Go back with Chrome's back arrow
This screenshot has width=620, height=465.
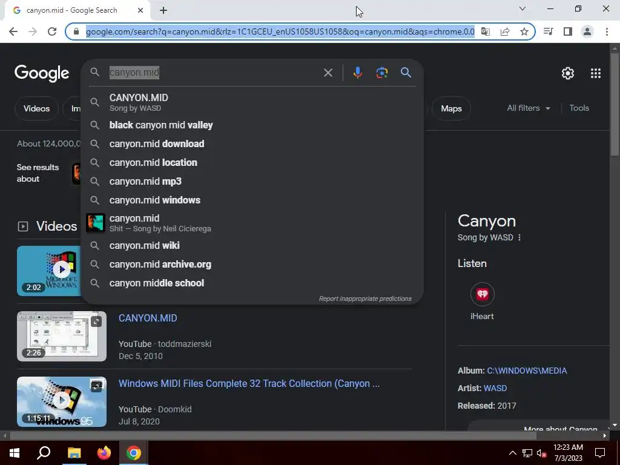click(x=13, y=31)
